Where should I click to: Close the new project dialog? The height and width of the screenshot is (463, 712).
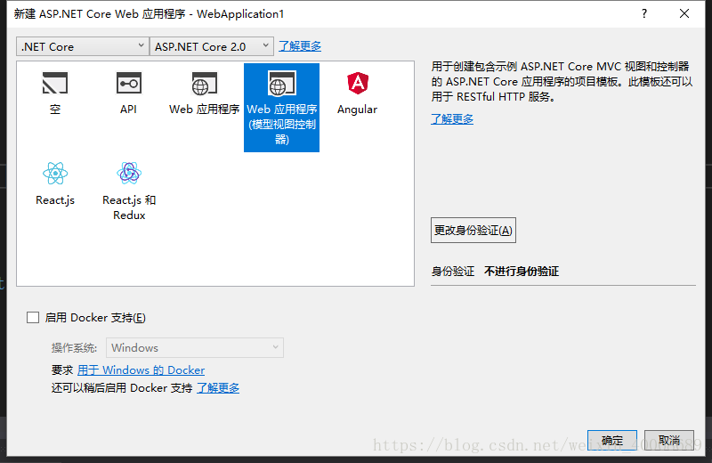coord(684,13)
